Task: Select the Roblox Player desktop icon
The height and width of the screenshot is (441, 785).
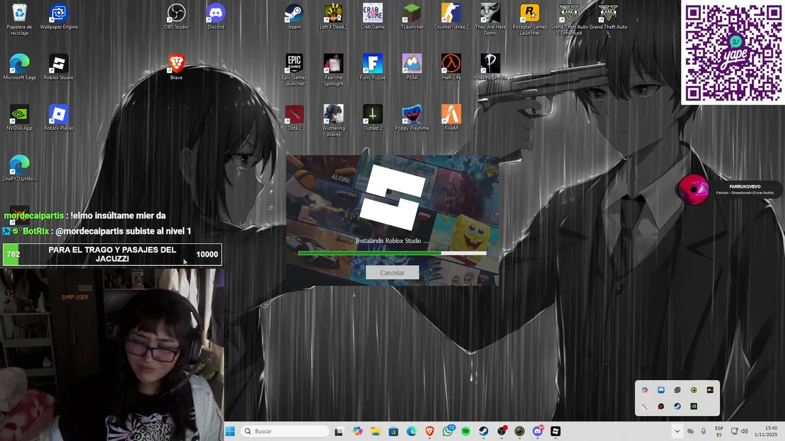Action: point(59,118)
